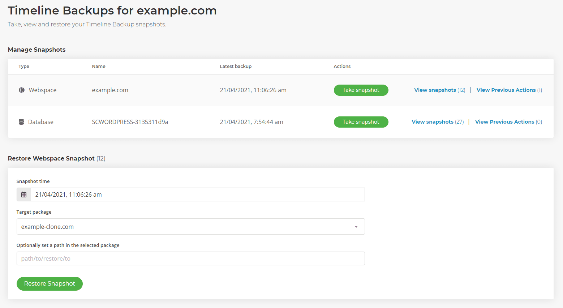View snapshots (27) for the database
Screen dimensions: 563x308
pyautogui.click(x=438, y=122)
